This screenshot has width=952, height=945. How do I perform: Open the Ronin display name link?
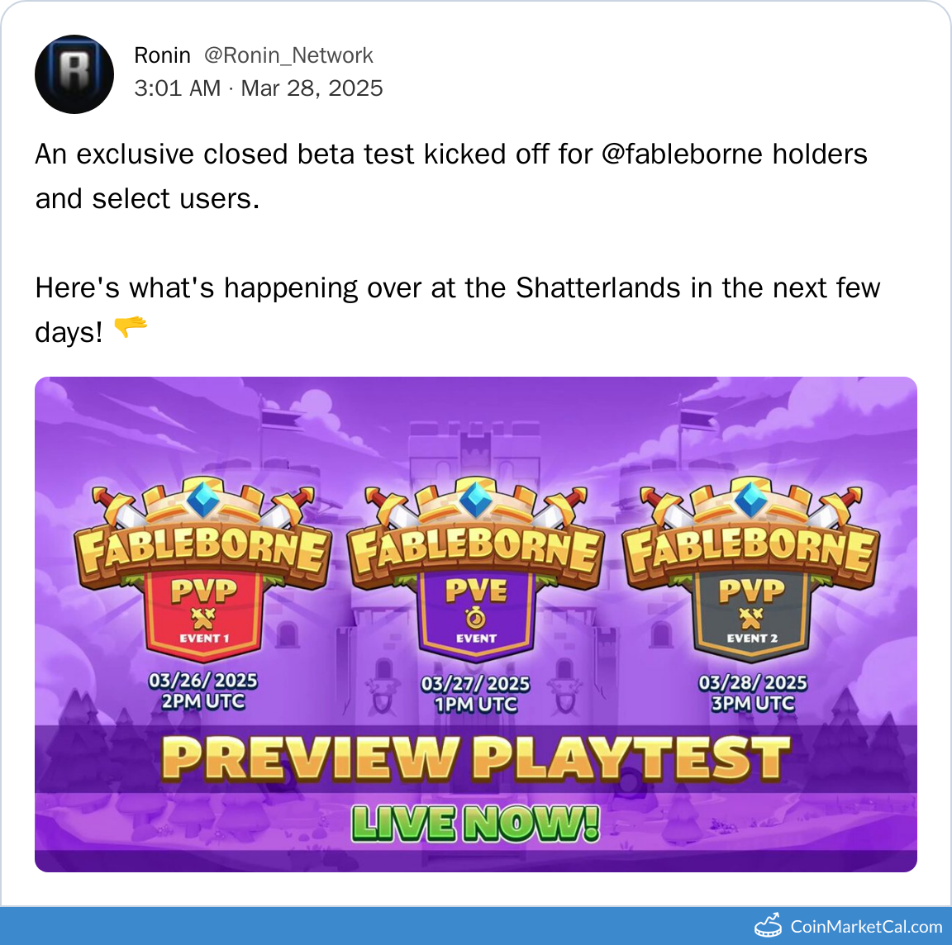point(162,55)
